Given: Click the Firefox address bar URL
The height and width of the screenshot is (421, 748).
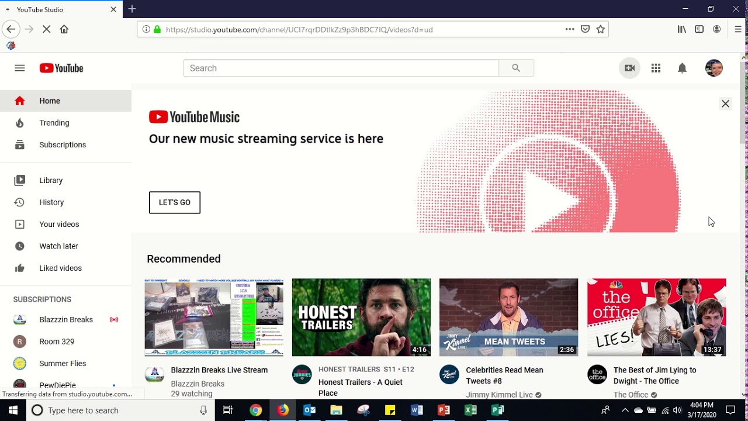Looking at the screenshot, I should [299, 29].
